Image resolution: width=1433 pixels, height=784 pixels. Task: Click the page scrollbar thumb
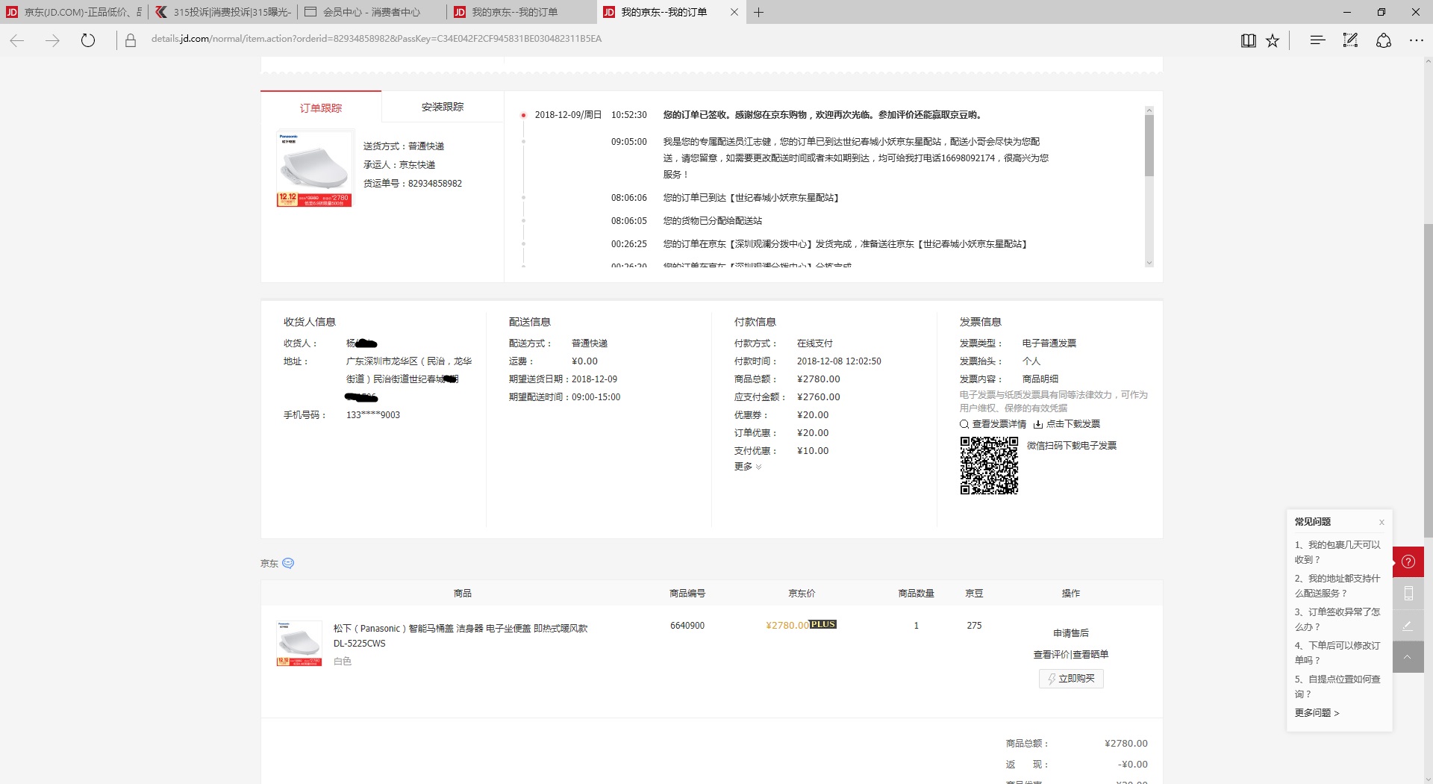[x=1428, y=381]
